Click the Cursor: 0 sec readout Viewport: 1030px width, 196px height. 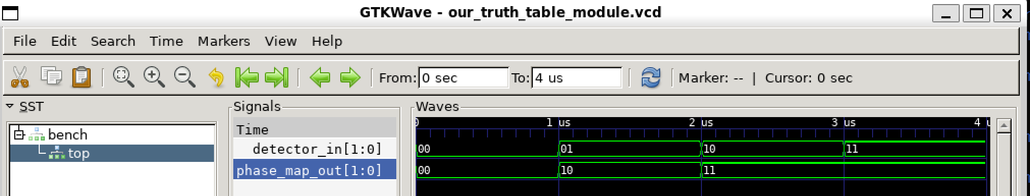pos(808,78)
